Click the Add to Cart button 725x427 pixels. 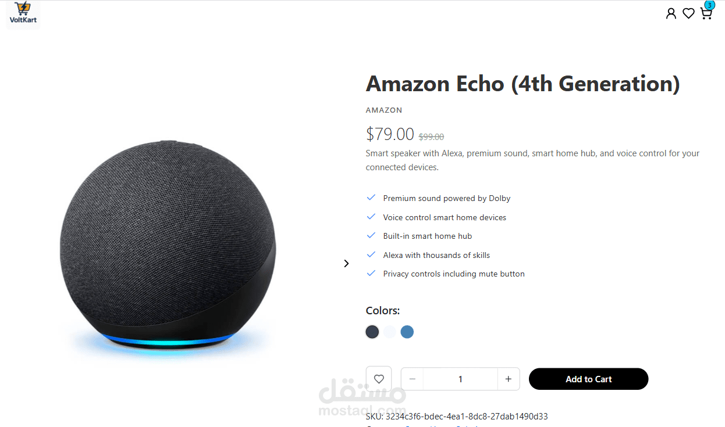coord(588,379)
